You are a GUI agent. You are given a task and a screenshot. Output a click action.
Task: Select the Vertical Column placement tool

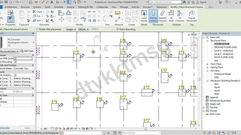click(x=153, y=16)
